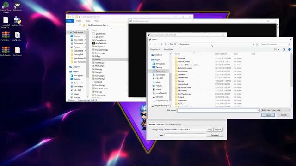This screenshot has width=296, height=166.
Task: Expand File name combo box dropdown arrow
Action: 258,111
